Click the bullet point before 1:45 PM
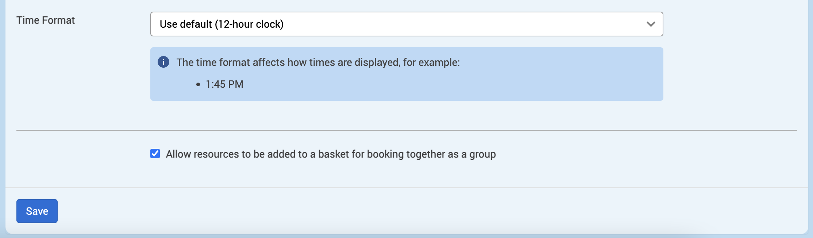 click(198, 84)
